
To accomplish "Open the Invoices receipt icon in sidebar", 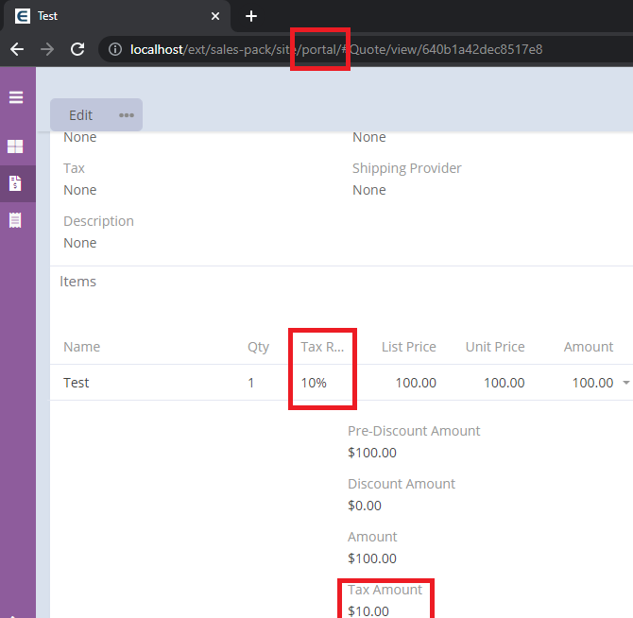I will tap(16, 220).
